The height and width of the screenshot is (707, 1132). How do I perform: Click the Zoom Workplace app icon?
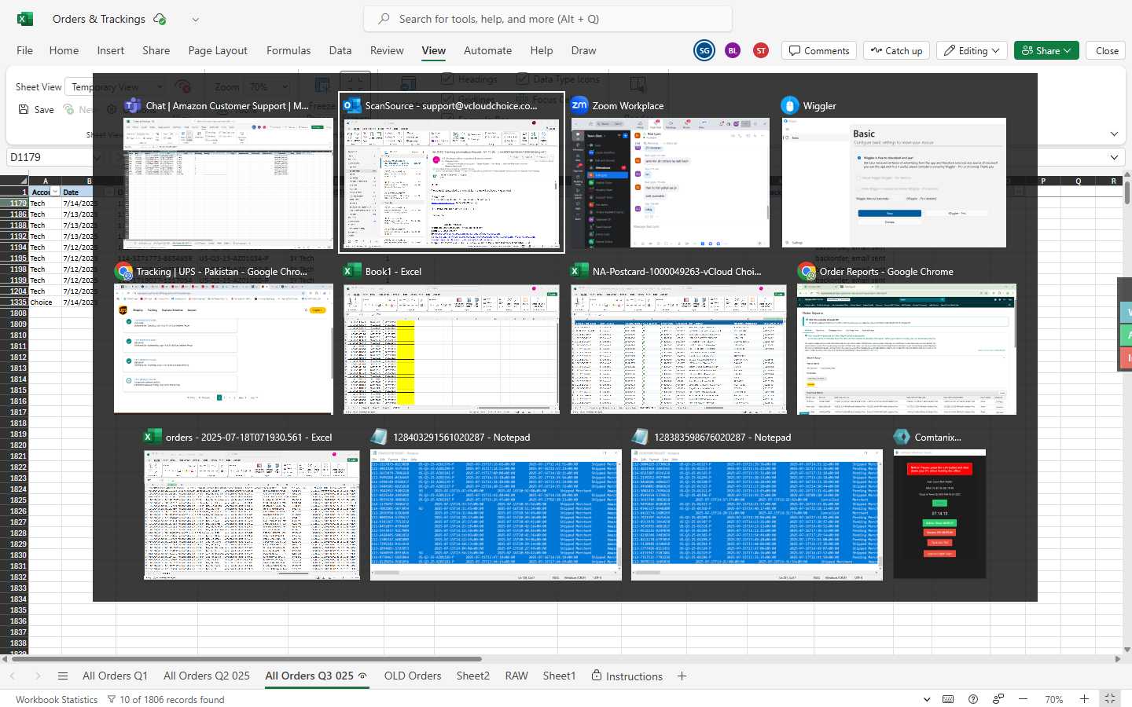pyautogui.click(x=579, y=105)
